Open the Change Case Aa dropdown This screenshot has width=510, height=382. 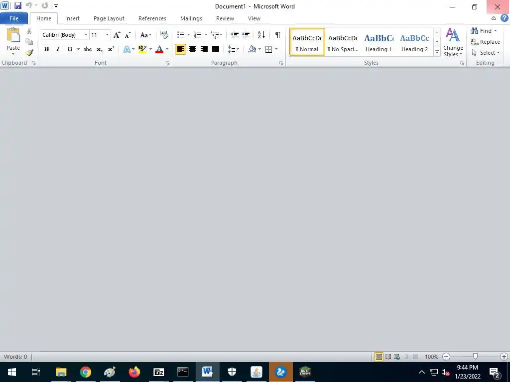pos(145,35)
